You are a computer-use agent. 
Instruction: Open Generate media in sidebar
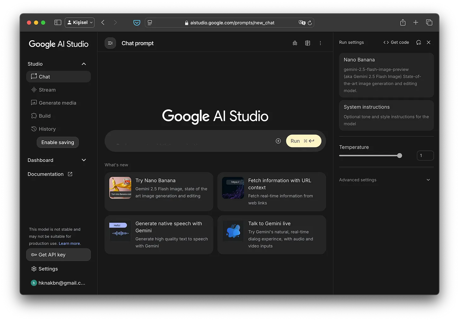coord(58,103)
